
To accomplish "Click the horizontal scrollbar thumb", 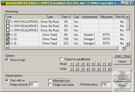I will (63, 48).
